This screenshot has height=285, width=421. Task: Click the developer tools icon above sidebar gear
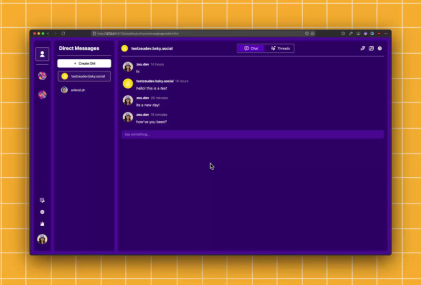42,200
